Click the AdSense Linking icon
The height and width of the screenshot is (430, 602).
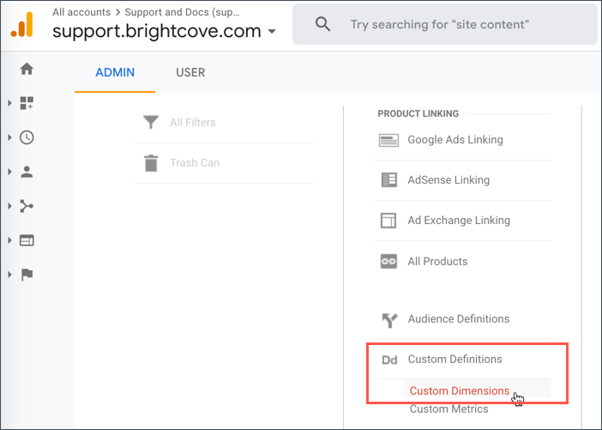(389, 180)
